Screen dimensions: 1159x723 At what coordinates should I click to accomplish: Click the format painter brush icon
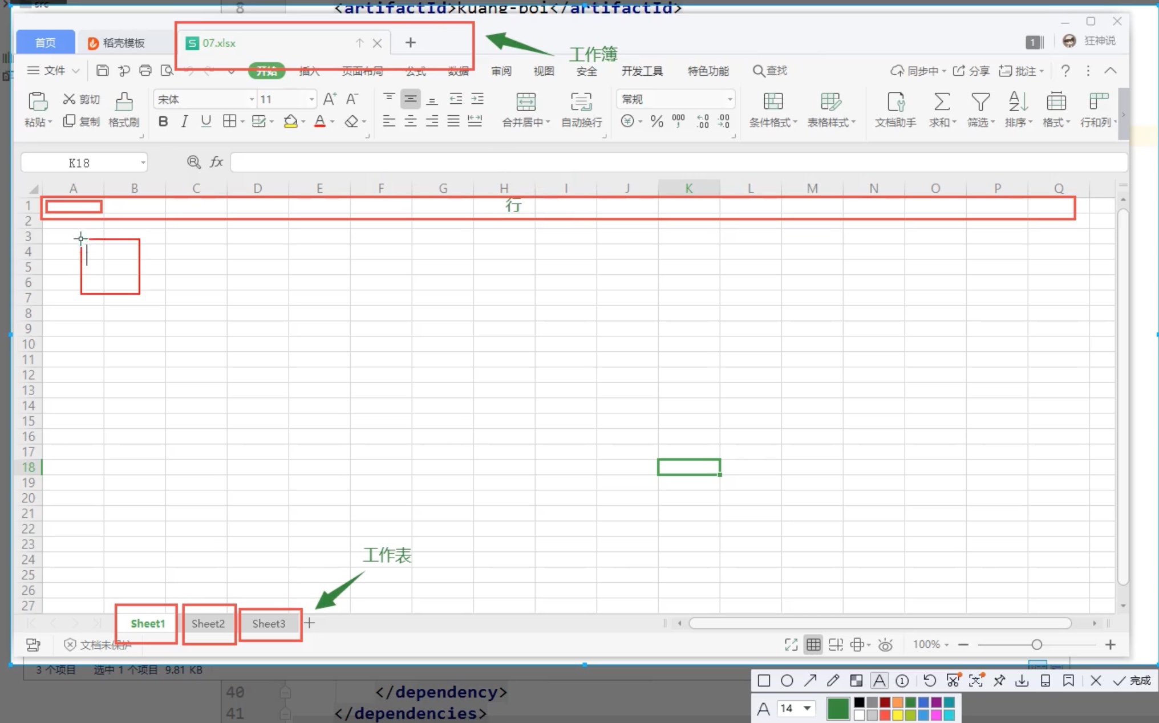(124, 103)
